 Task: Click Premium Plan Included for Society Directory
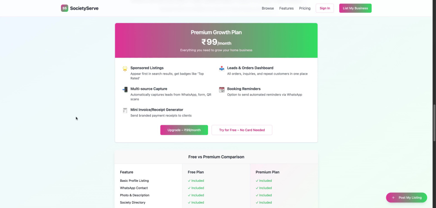pyautogui.click(x=264, y=202)
